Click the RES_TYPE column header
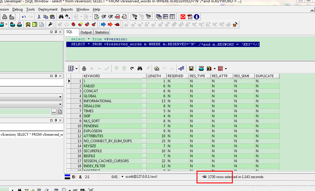Screen dimensions: 315x191 pyautogui.click(x=200, y=76)
